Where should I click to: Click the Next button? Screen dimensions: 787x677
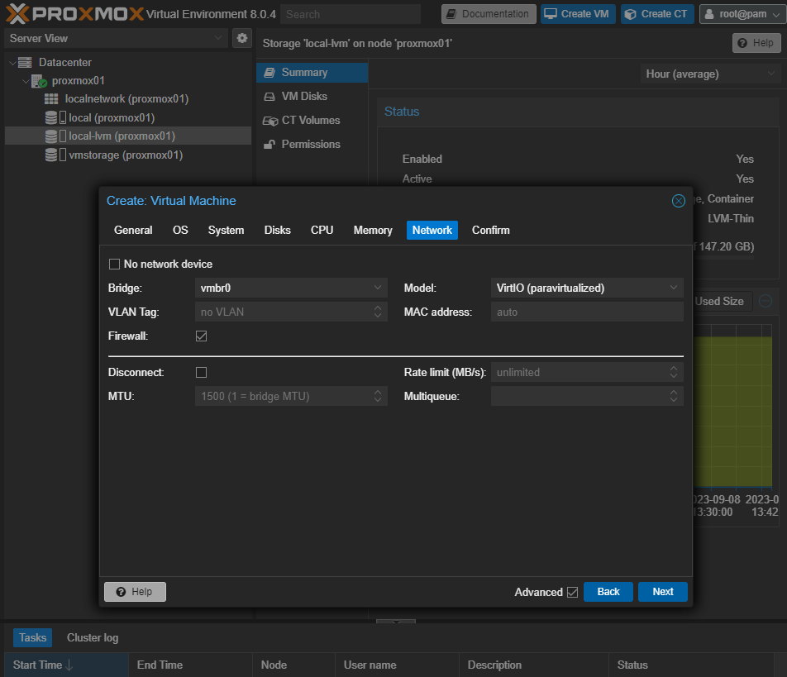click(662, 592)
